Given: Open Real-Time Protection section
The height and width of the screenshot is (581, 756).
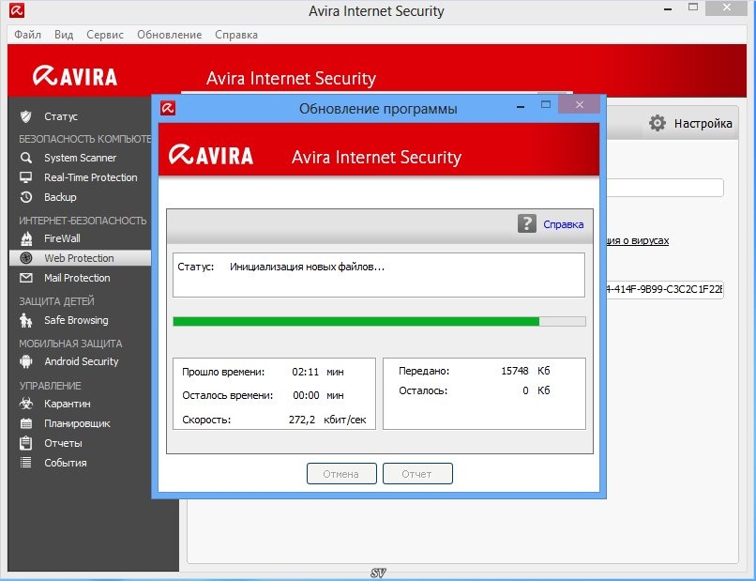Looking at the screenshot, I should [x=91, y=177].
